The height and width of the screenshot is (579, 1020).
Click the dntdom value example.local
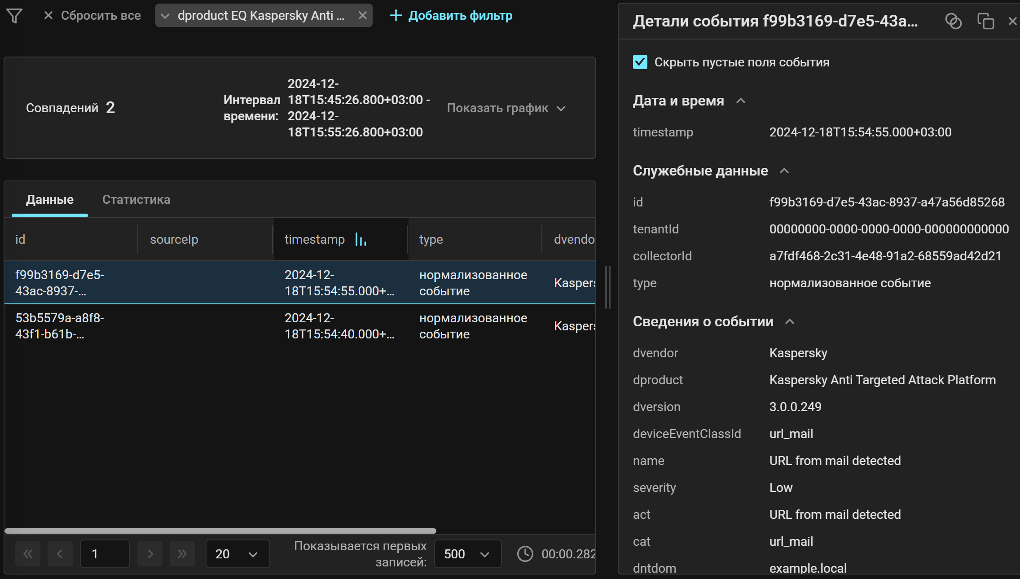(x=808, y=568)
